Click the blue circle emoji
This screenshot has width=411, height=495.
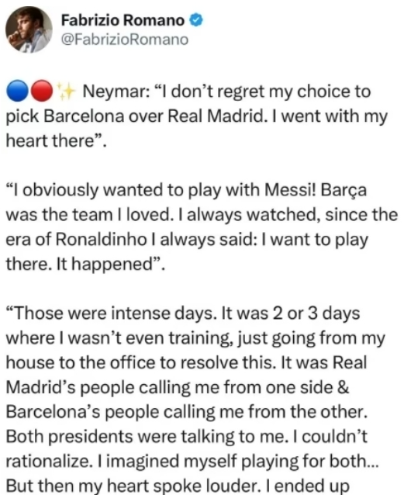pos(18,91)
